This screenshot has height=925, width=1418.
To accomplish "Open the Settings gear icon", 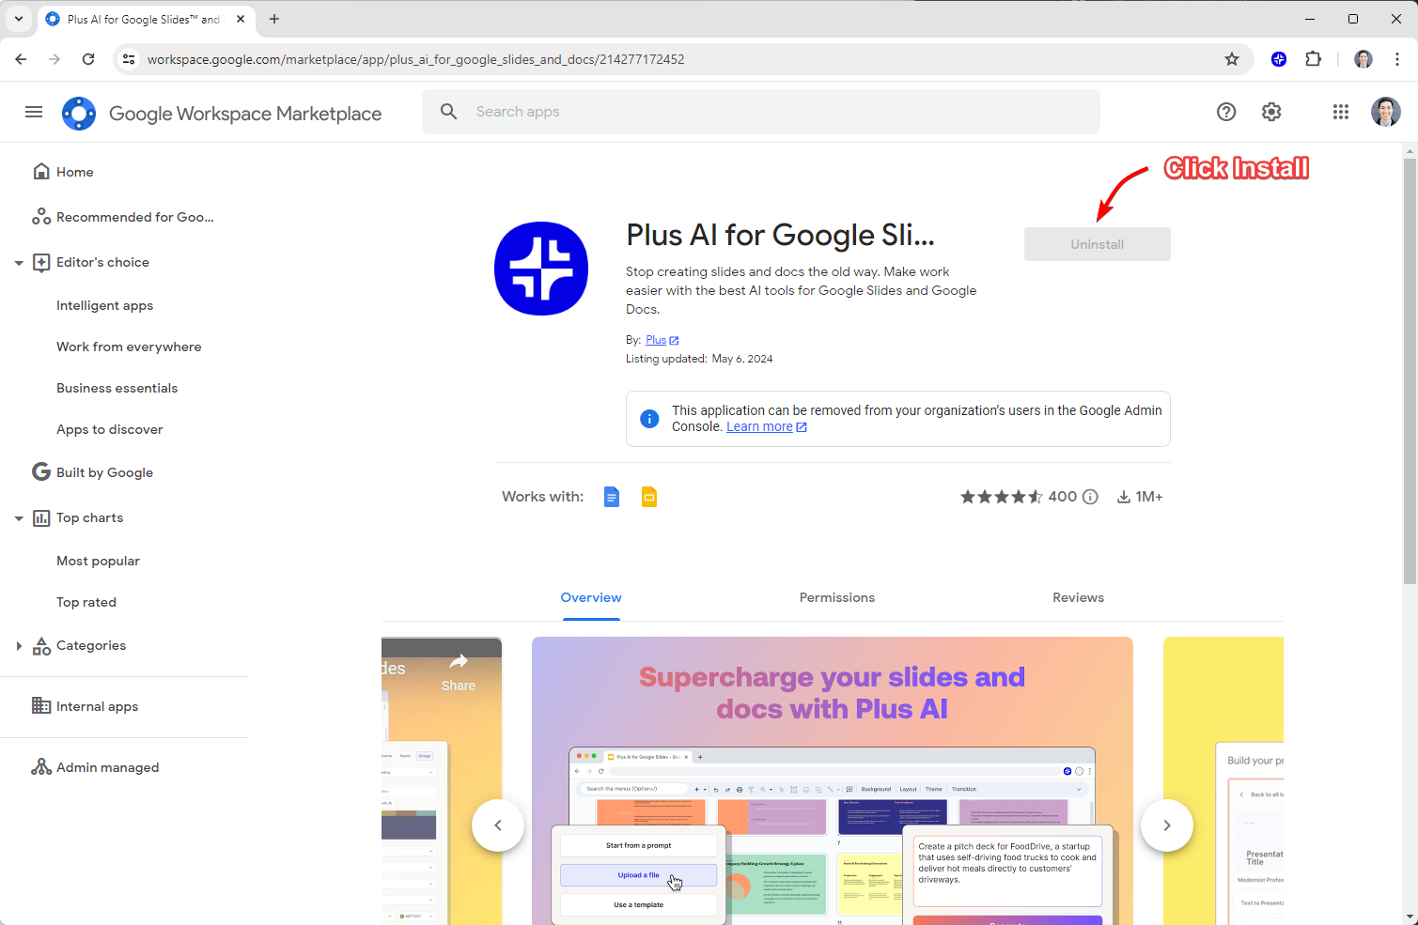I will click(x=1271, y=113).
